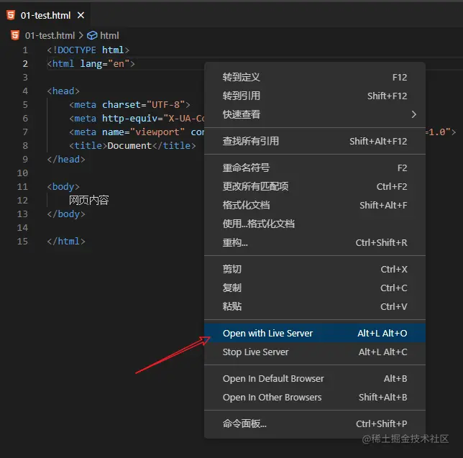Click line number 11 in gutter

point(22,187)
